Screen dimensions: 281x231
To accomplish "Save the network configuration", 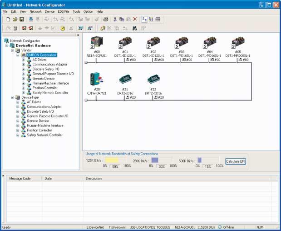I will point(22,19).
